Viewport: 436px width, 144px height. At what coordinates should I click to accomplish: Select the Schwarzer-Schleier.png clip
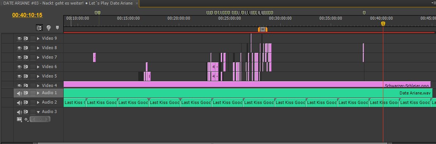coord(247,84)
